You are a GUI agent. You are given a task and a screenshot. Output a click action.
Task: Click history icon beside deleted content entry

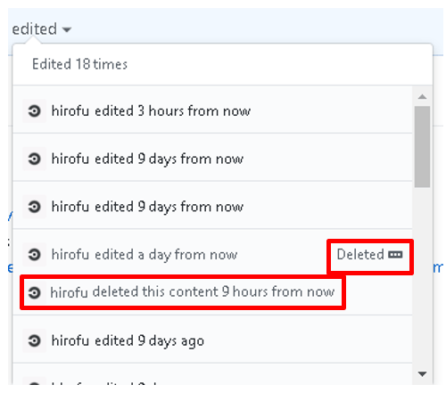coord(35,292)
